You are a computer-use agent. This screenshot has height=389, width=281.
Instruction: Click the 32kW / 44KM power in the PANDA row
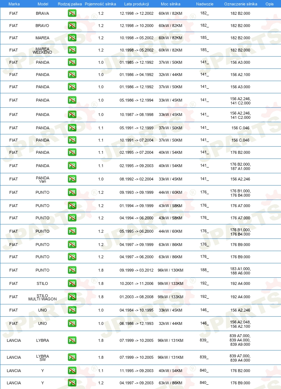point(170,75)
